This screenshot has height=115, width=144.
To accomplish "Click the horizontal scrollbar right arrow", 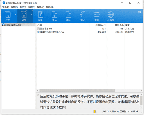I will (x=141, y=91).
